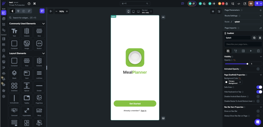Turn off Hide Keyboard on Tap
263x127 pixels.
point(259,92)
